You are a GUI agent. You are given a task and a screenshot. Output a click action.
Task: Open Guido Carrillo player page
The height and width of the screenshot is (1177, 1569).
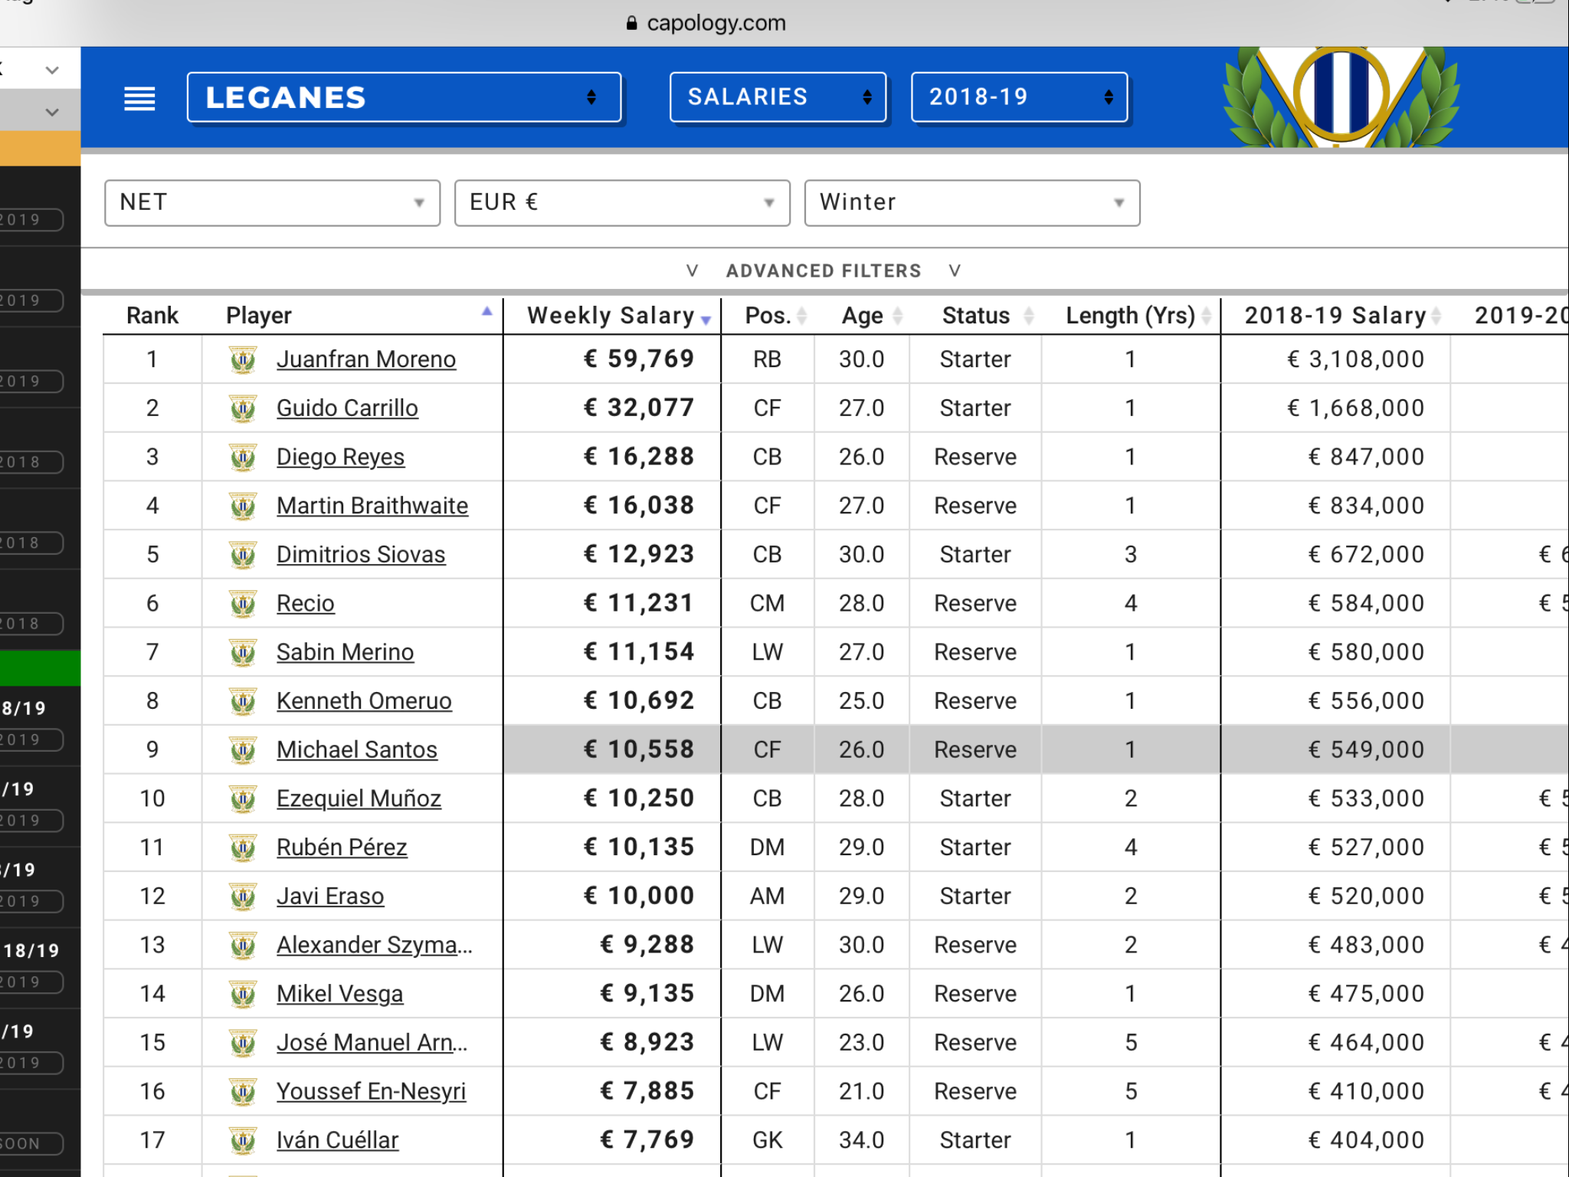[347, 408]
